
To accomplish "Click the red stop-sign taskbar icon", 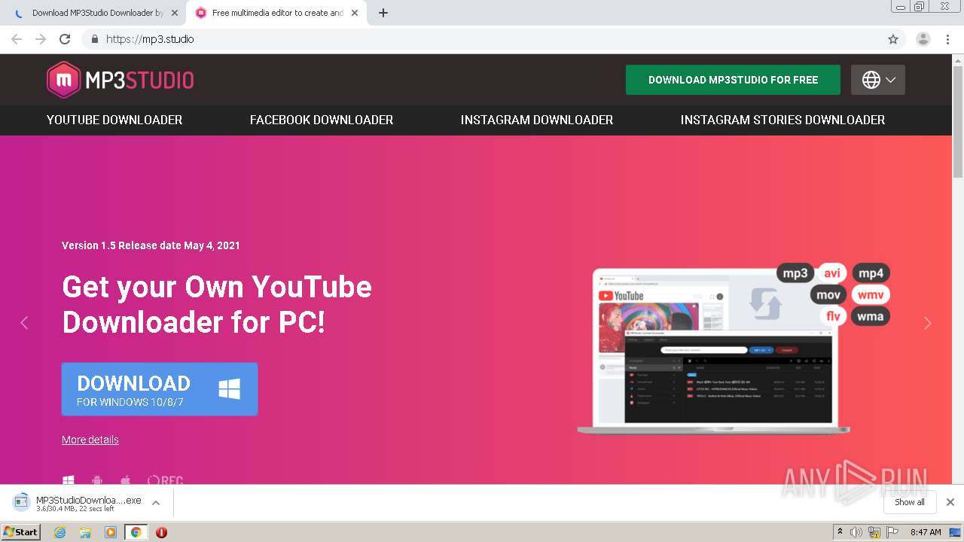I will 161,532.
